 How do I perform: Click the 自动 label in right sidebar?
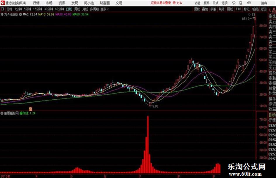point(272,115)
